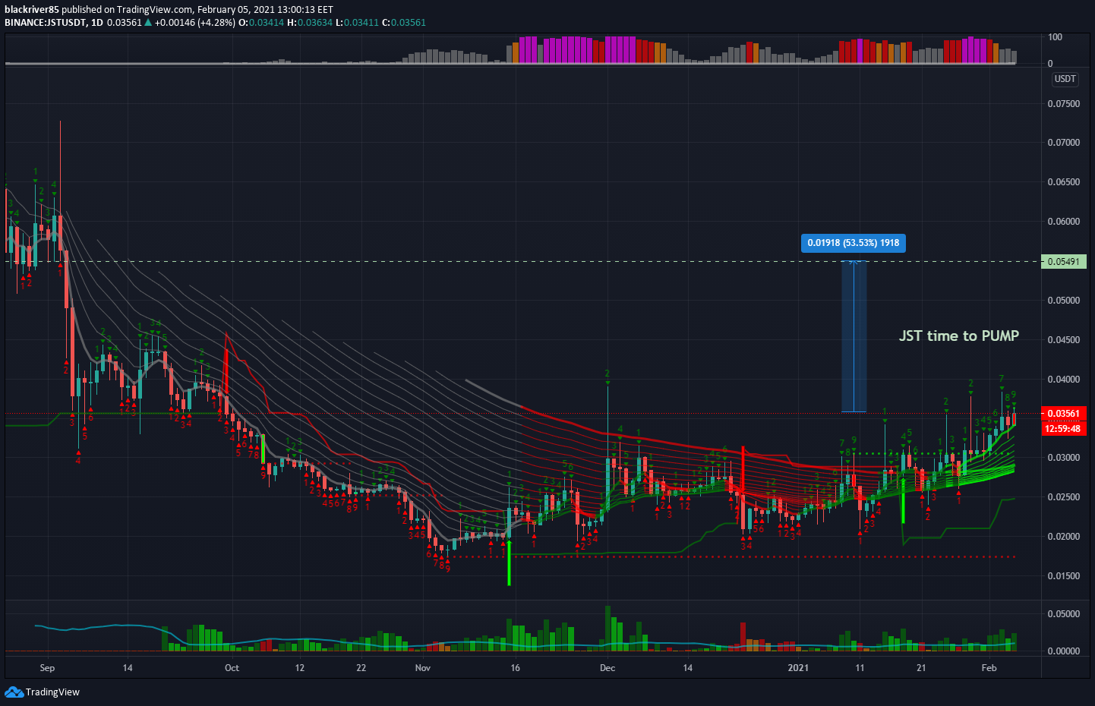Click the '2021' time axis label
Image resolution: width=1095 pixels, height=706 pixels.
(x=798, y=668)
